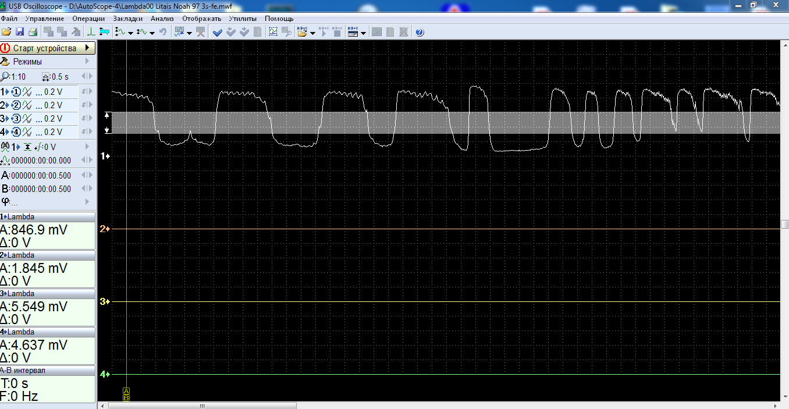Click the blue checkmark toolbar icon
This screenshot has width=789, height=409.
tap(218, 32)
